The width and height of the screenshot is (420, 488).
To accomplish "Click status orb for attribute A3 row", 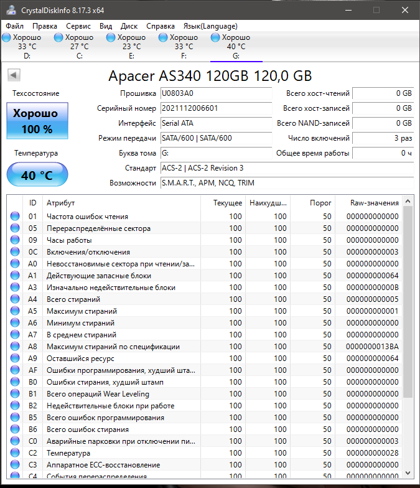I will point(15,287).
